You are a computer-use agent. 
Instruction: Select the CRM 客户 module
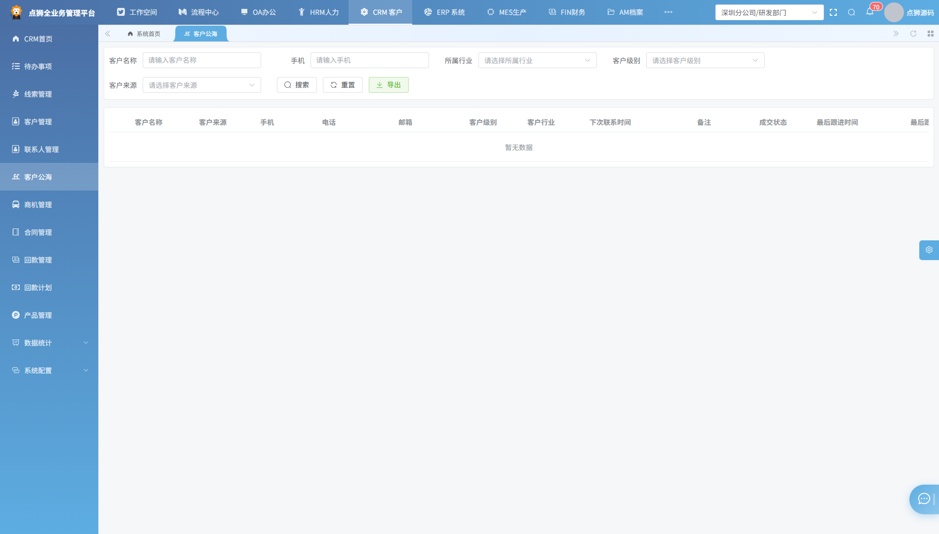tap(381, 12)
